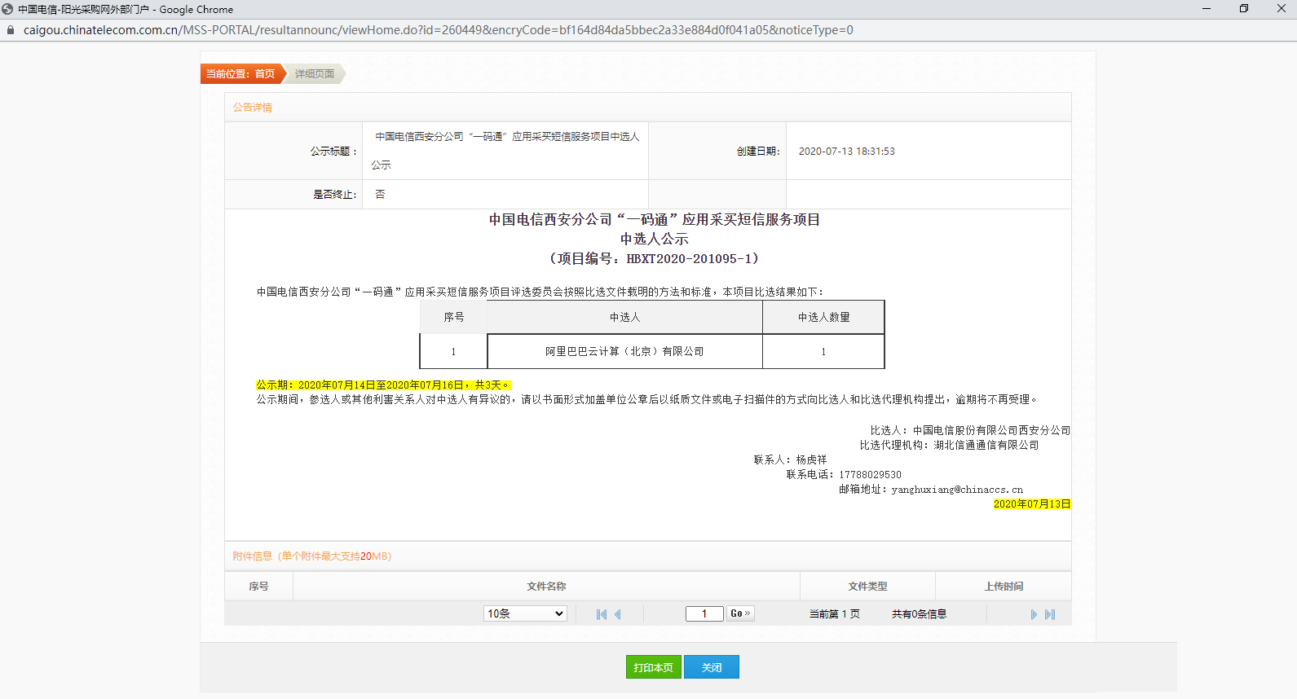Click the 附件信息 section header
The image size is (1297, 699).
(312, 556)
